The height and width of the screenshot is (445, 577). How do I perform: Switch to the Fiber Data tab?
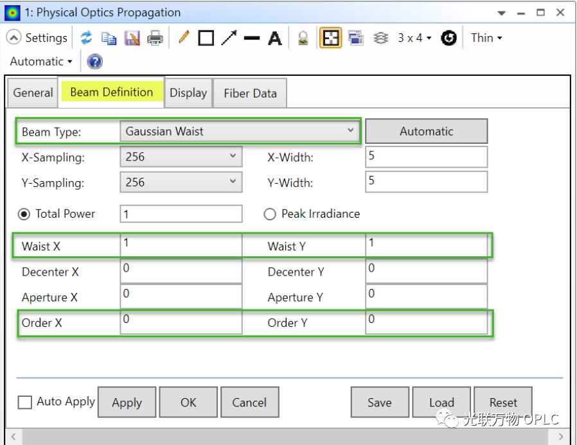tap(250, 93)
